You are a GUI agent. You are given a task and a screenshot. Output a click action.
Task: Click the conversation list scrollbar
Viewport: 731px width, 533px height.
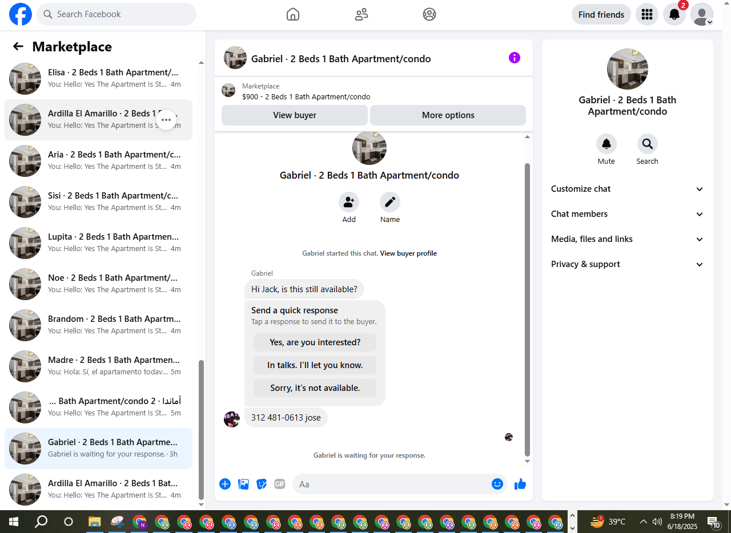(x=201, y=430)
